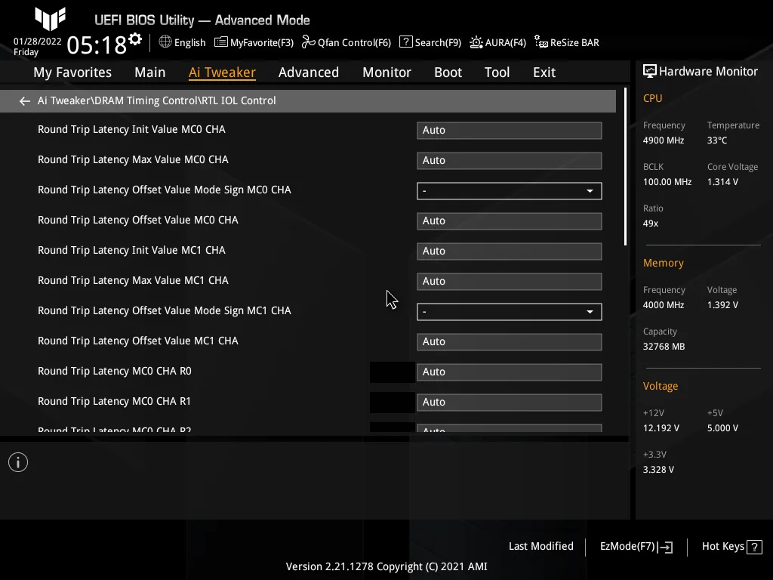Open Search(F9) text button

coord(439,43)
